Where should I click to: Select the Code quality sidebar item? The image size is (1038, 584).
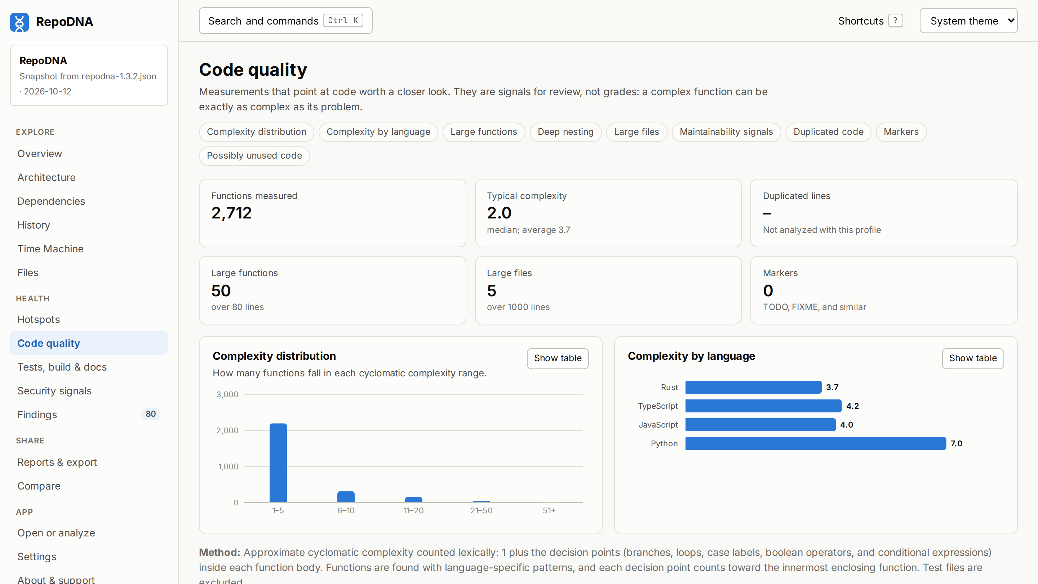coord(89,343)
